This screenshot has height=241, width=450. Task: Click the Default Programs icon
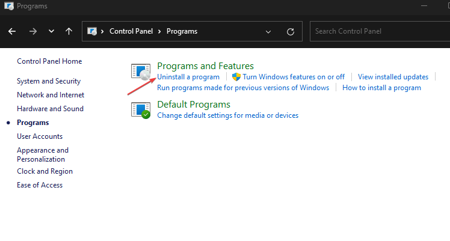coord(141,111)
